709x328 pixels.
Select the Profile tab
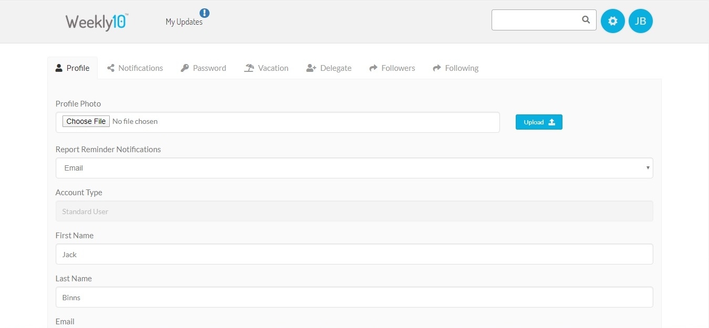click(72, 68)
